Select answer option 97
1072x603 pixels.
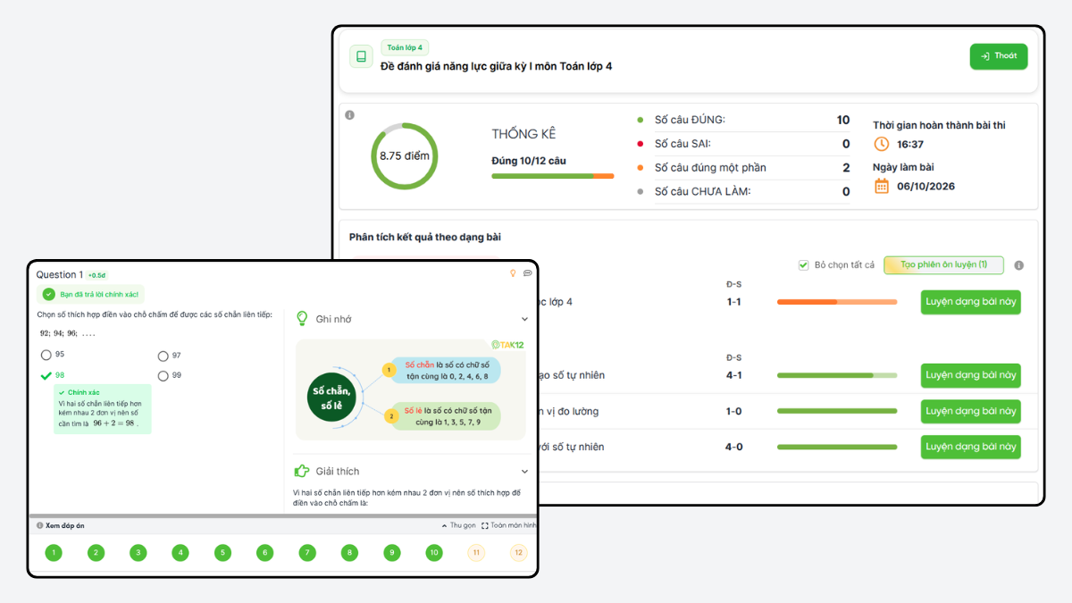(x=163, y=356)
